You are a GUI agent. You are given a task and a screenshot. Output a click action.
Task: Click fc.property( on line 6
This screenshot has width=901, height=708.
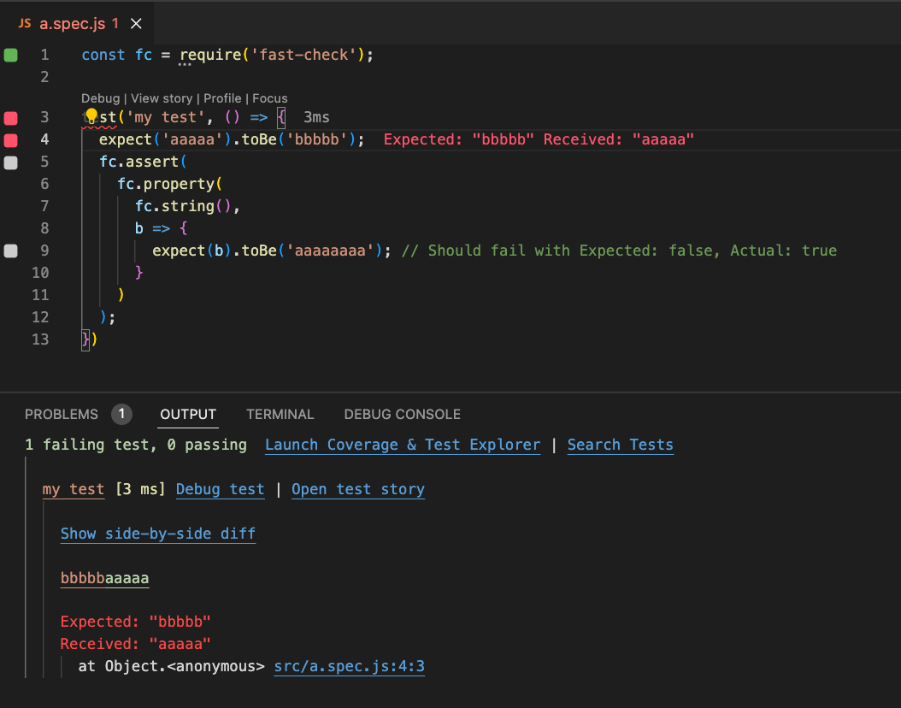pyautogui.click(x=169, y=184)
